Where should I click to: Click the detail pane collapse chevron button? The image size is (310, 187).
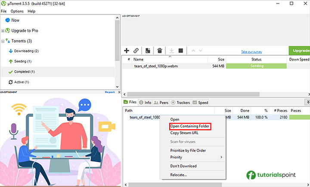tap(307, 102)
